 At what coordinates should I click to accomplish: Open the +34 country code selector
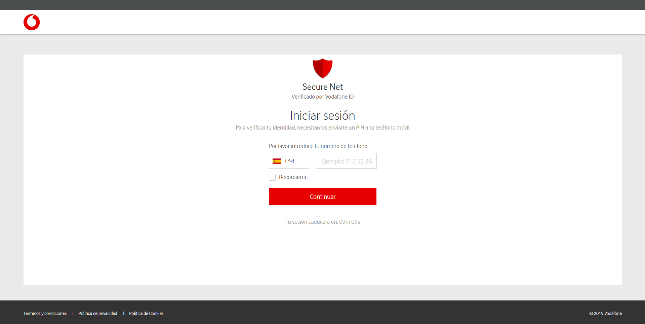pyautogui.click(x=289, y=161)
